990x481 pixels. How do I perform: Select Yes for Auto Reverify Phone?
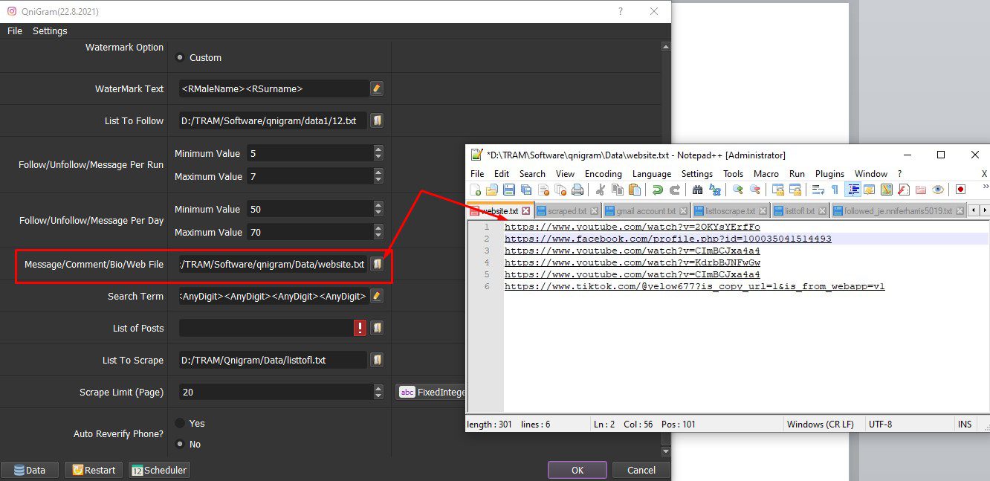(x=180, y=423)
